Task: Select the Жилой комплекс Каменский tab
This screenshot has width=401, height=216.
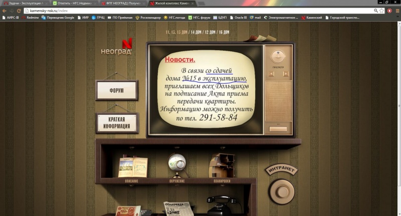Action: pos(172,4)
